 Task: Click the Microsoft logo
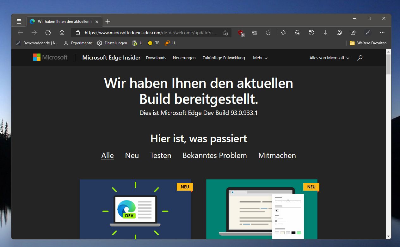(50, 57)
